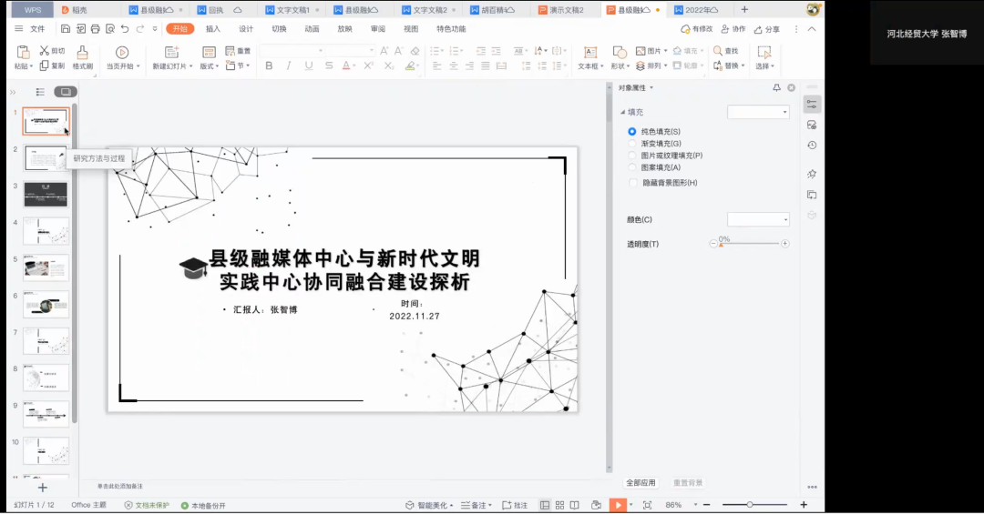984x514 pixels.
Task: Click the Undo arrow in quick access
Action: [x=125, y=29]
